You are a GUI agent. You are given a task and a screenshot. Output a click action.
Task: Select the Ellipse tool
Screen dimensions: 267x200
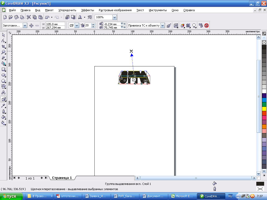tap(3, 75)
